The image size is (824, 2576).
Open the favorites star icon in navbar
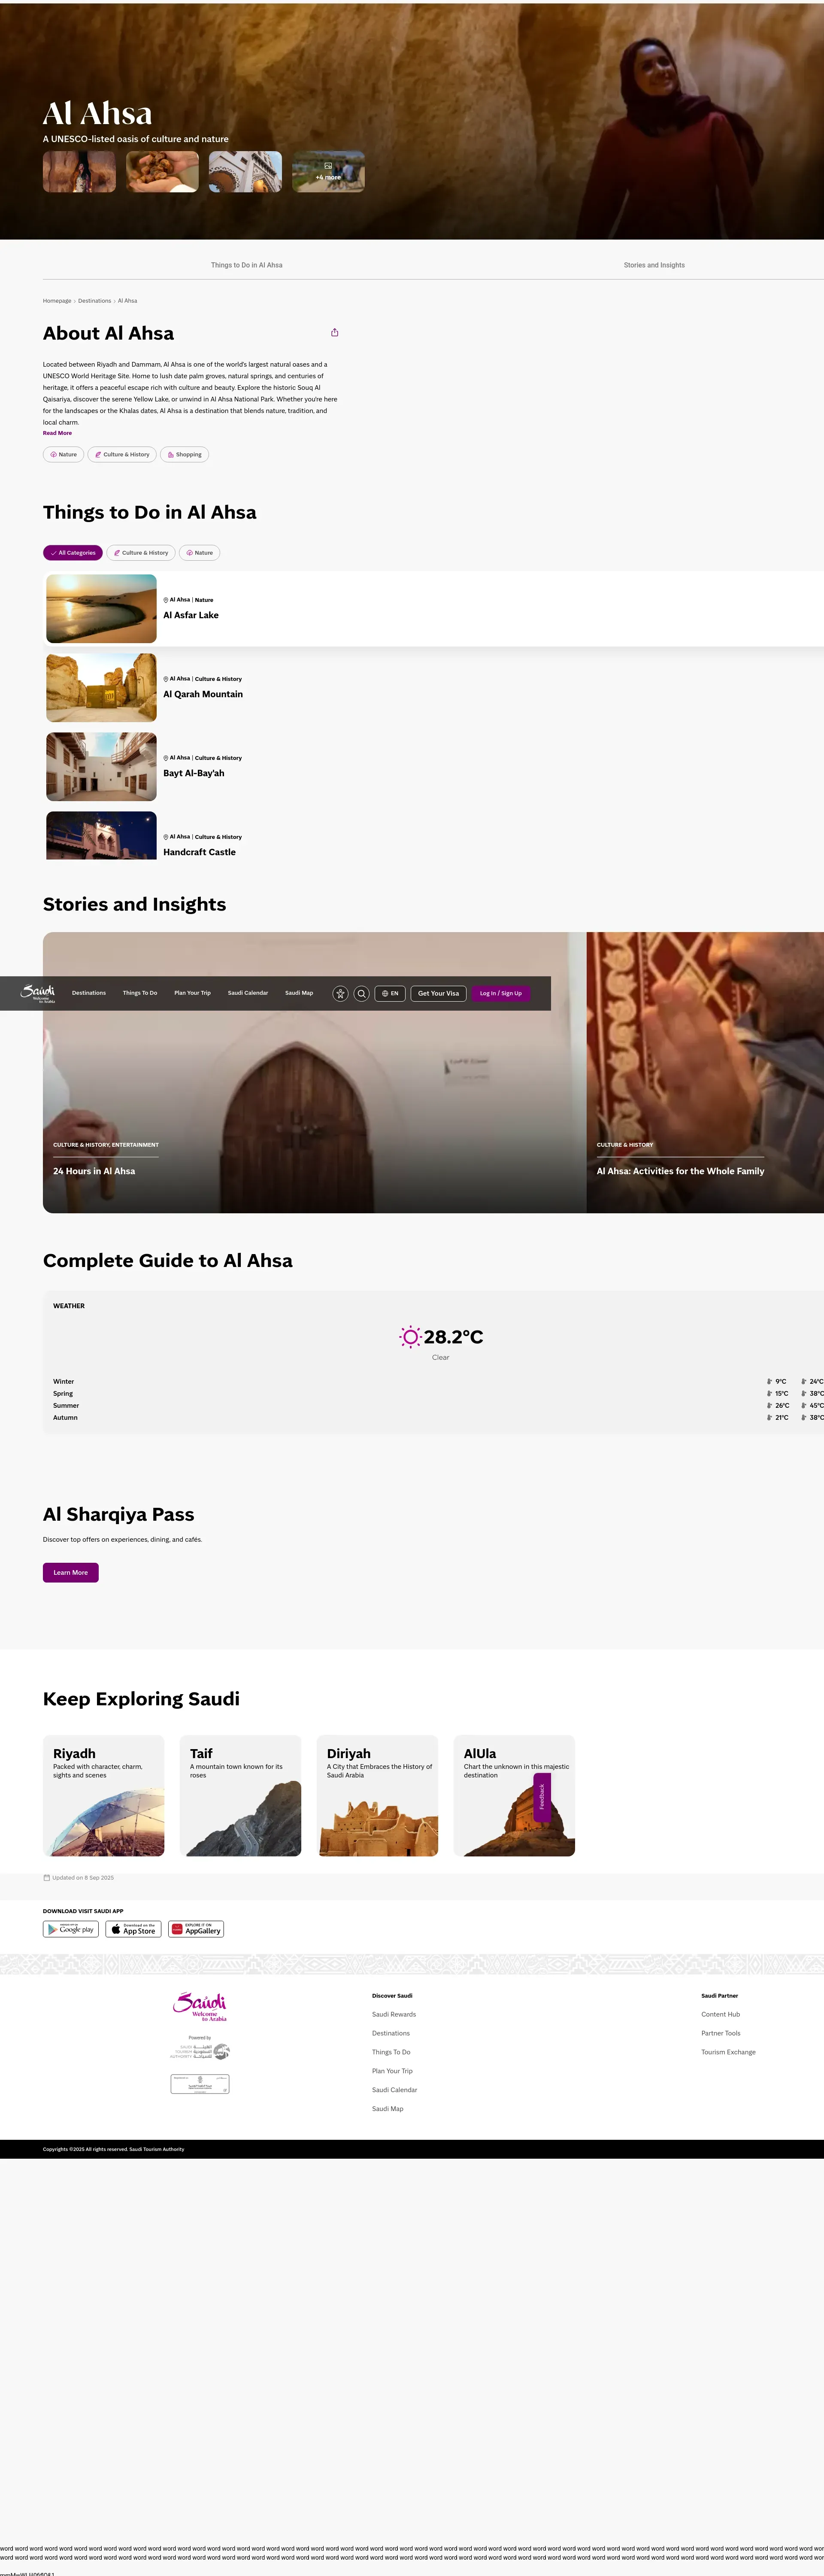pyautogui.click(x=340, y=993)
